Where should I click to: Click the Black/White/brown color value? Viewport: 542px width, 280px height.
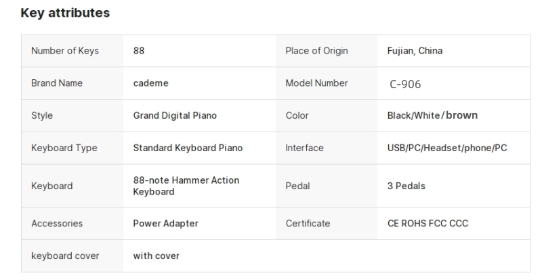click(432, 115)
